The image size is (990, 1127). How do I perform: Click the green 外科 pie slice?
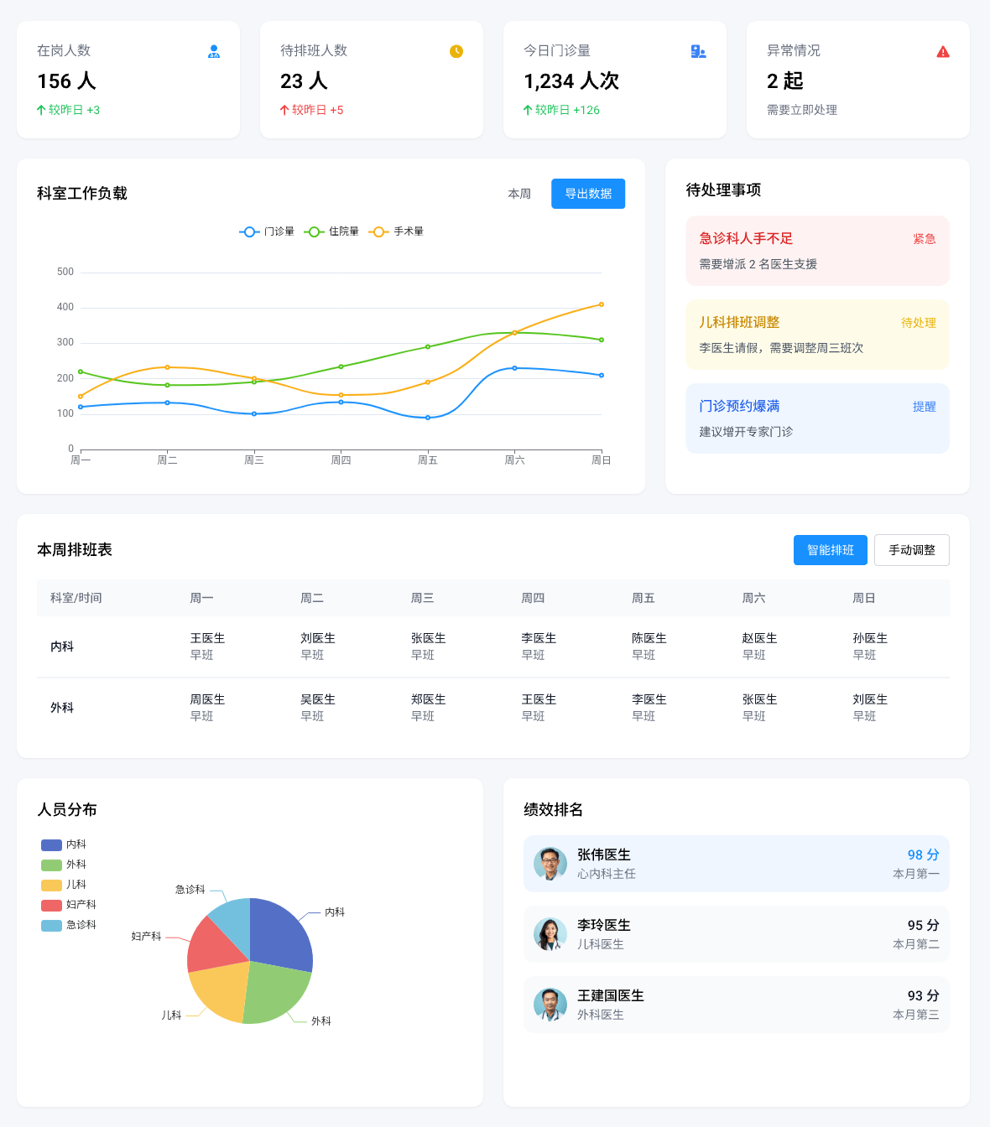pyautogui.click(x=275, y=991)
